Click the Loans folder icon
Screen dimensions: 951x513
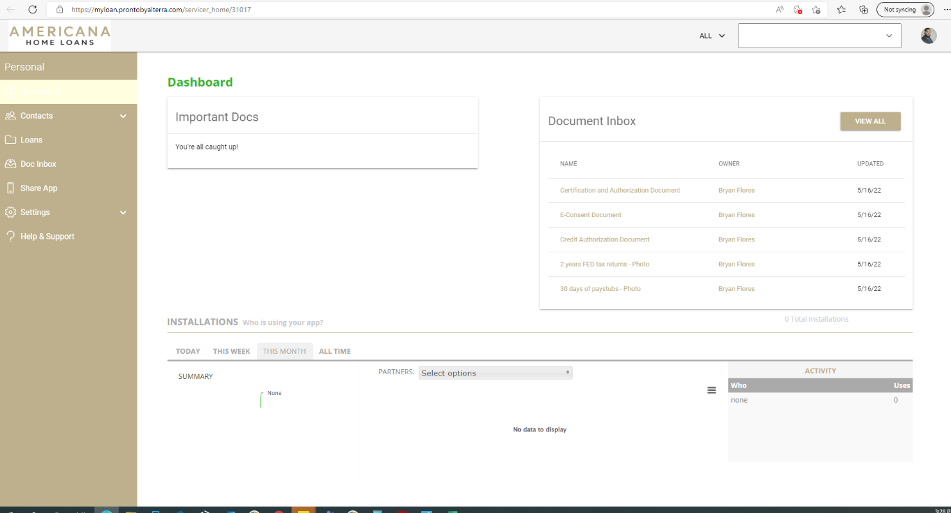click(10, 140)
